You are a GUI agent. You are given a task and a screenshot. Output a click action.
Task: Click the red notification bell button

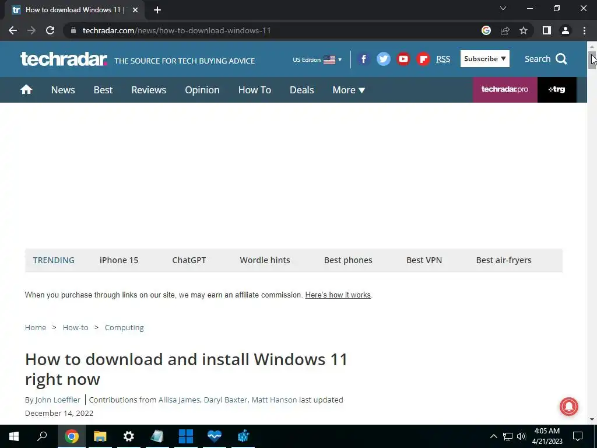[569, 407]
